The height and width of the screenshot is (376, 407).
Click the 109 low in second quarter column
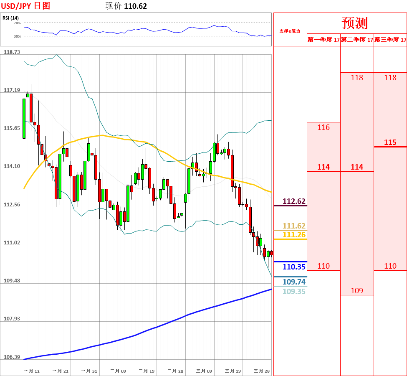coord(357,291)
